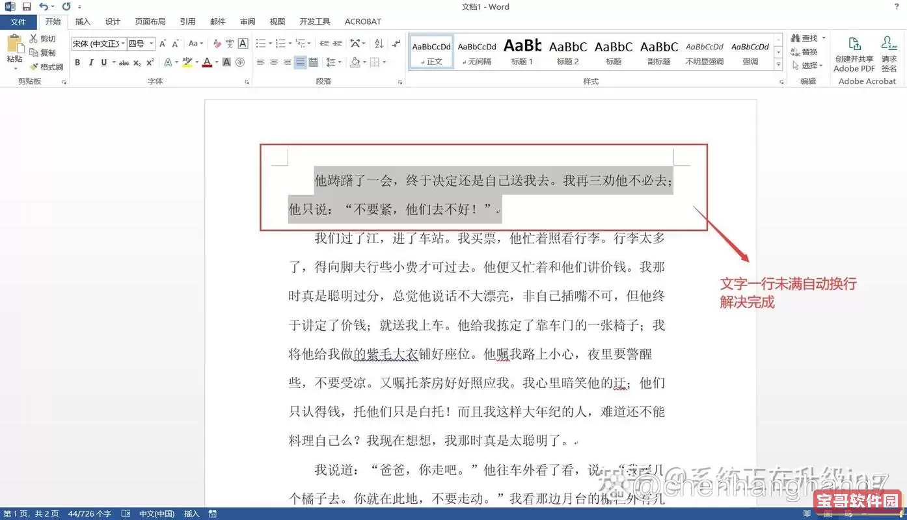
Task: Open the 文件 menu
Action: (18, 21)
